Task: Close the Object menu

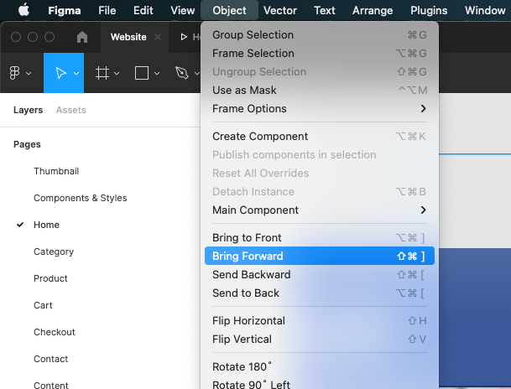Action: [229, 10]
